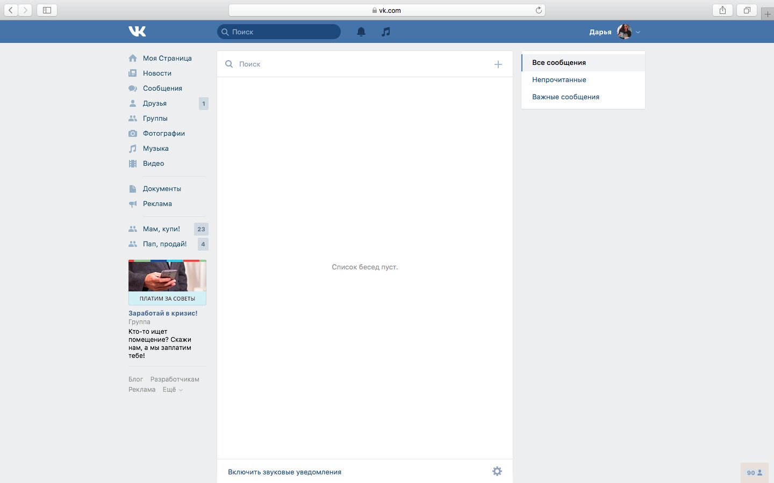This screenshot has width=774, height=483.
Task: Open Группы in sidebar
Action: point(155,118)
